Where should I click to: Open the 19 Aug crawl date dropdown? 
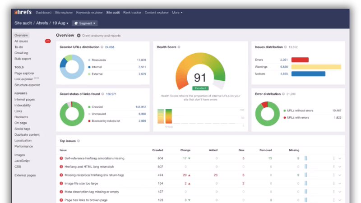click(60, 23)
